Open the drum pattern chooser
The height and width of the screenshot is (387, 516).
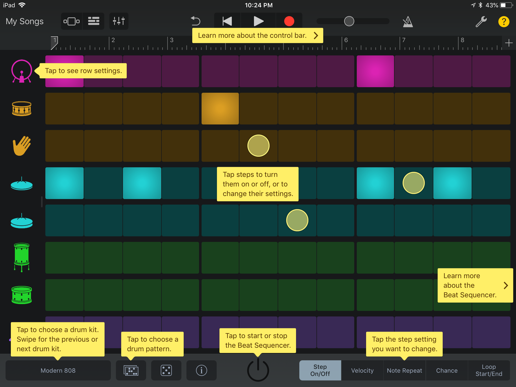pyautogui.click(x=131, y=370)
